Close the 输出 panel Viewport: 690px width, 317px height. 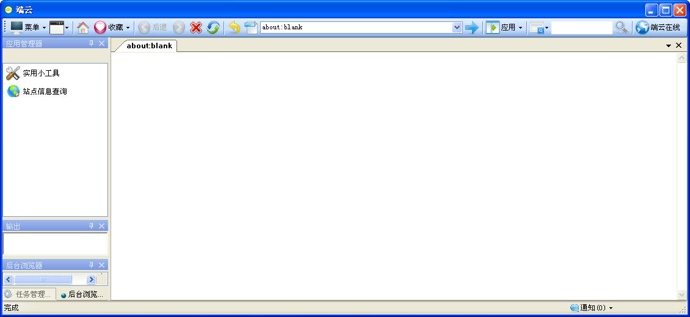[101, 226]
